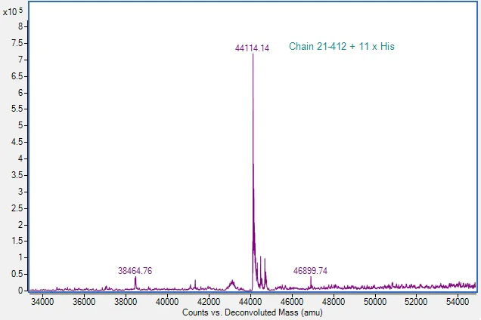
Task: Click the 'Chain 21-412 + 11 x His' annotation
Action: (x=341, y=46)
